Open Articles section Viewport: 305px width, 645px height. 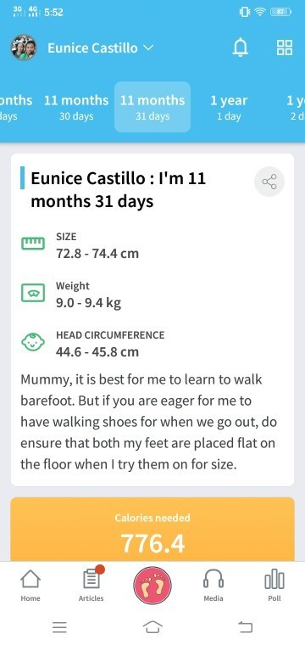click(x=91, y=585)
